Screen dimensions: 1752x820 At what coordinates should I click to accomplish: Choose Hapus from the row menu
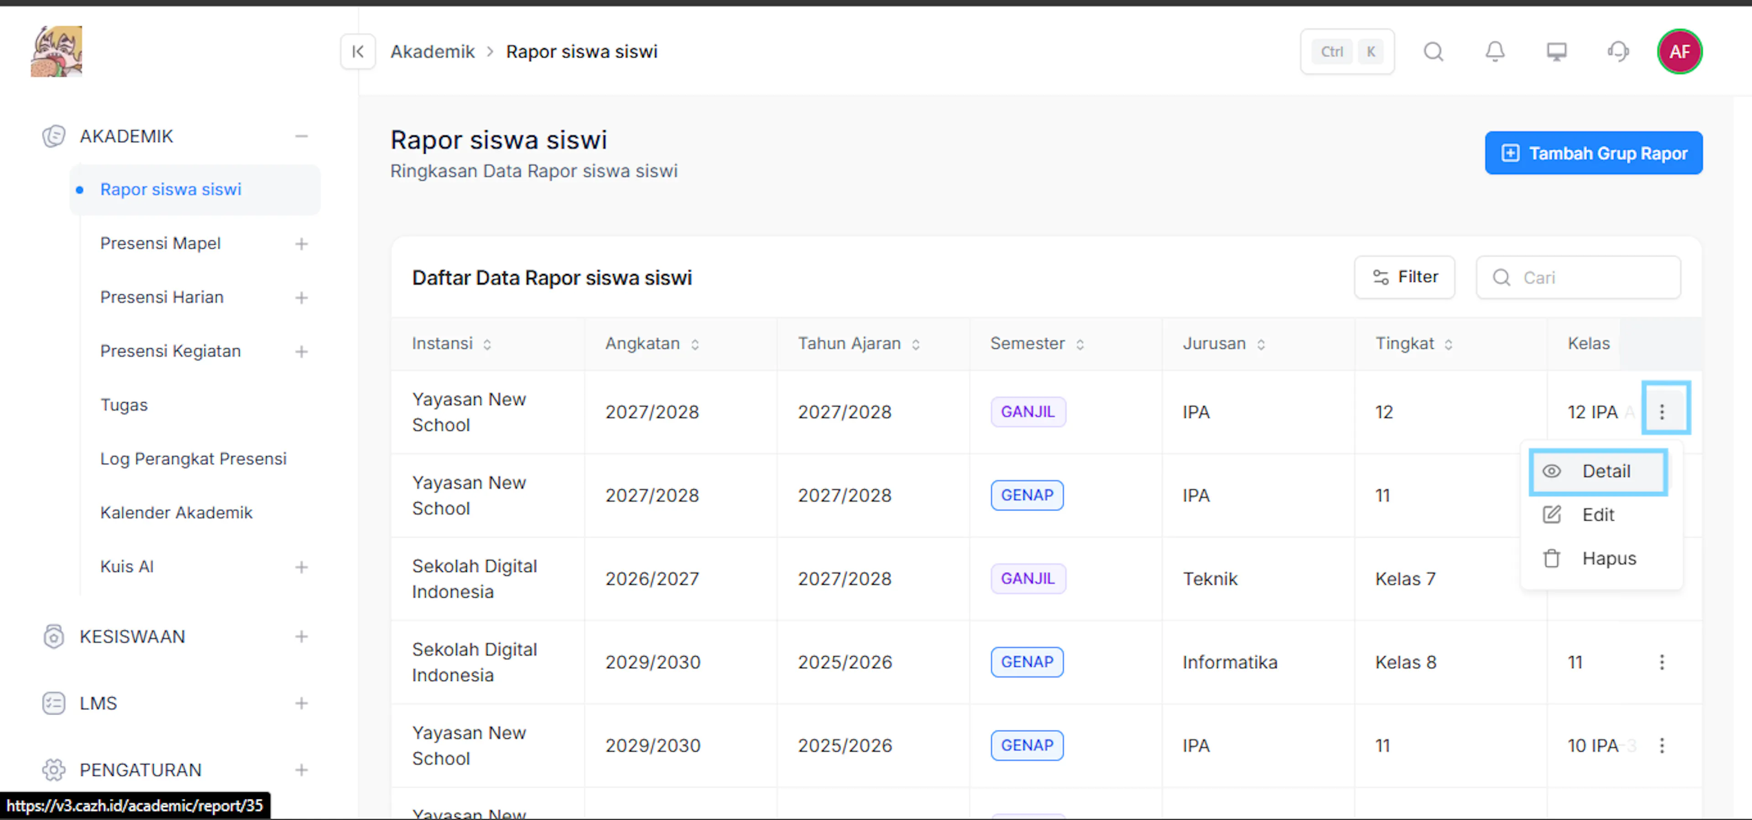1598,558
